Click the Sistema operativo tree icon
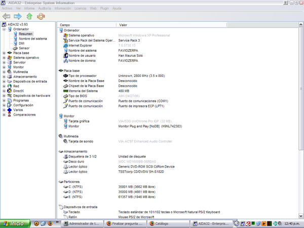Image resolution: width=304 pixels, height=228 pixels. point(10,58)
